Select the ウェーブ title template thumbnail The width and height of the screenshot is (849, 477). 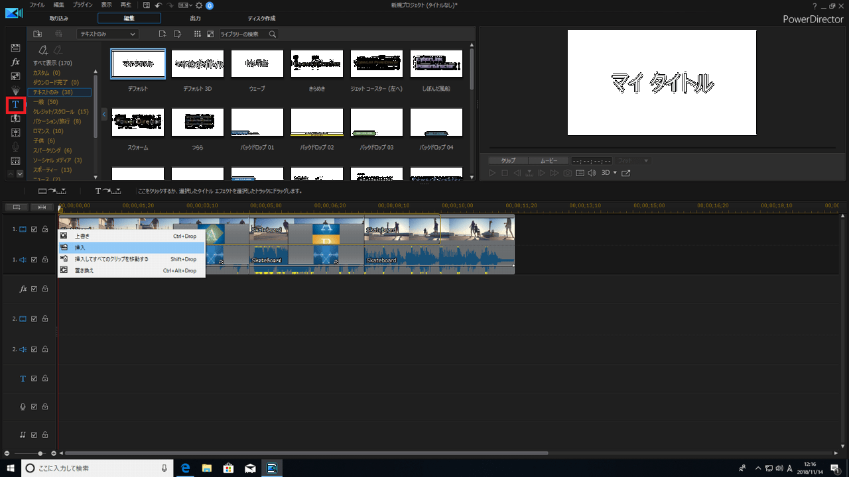(257, 64)
